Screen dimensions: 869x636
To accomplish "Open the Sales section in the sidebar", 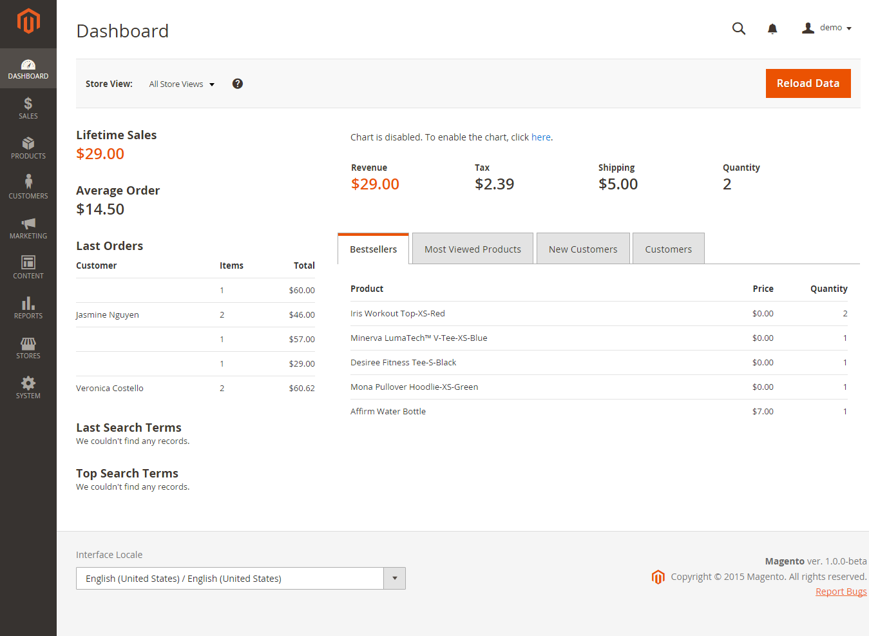I will click(28, 108).
